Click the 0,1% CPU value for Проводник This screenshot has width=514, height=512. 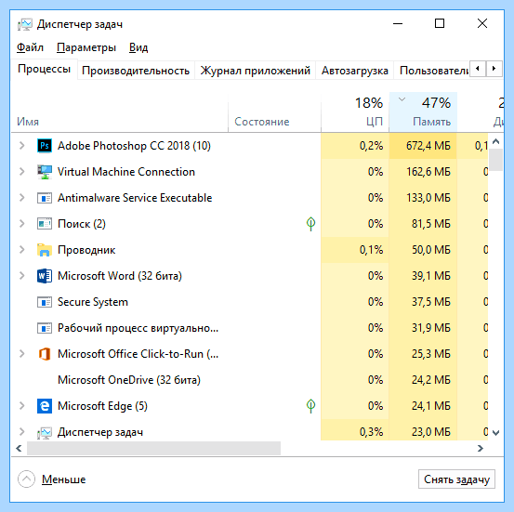point(371,250)
